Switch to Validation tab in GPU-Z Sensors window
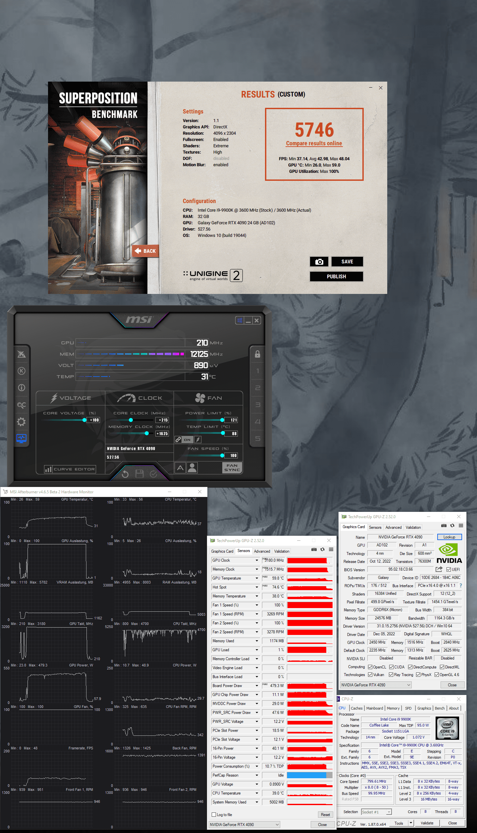 pyautogui.click(x=282, y=551)
